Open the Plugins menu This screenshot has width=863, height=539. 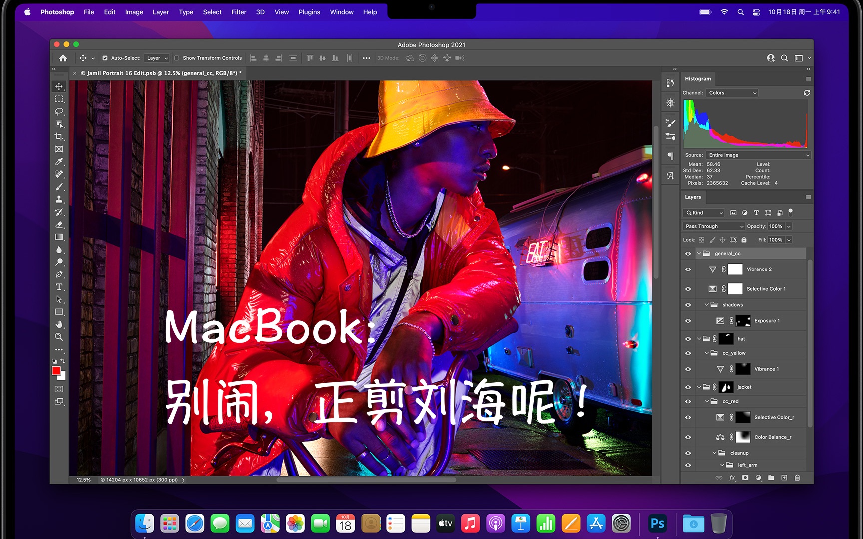[x=309, y=12]
